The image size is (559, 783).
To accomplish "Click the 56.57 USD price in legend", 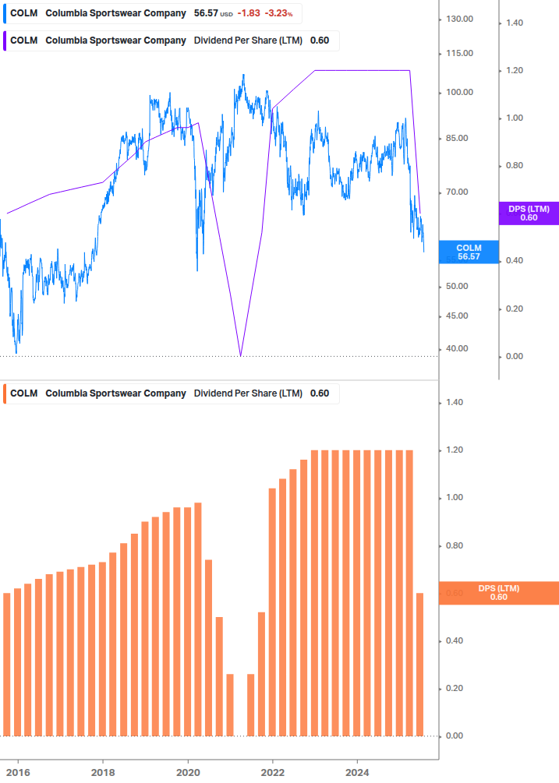I will click(x=214, y=13).
